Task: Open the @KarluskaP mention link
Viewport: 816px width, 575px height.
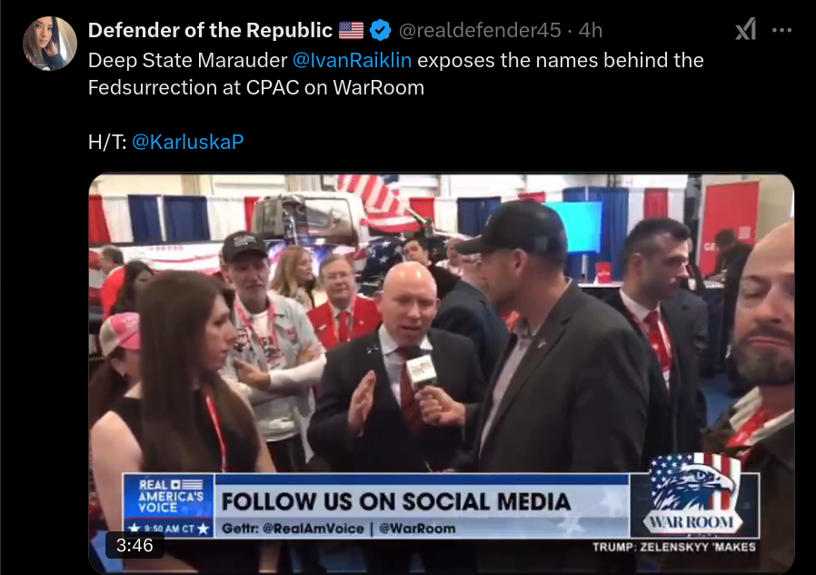Action: click(x=187, y=142)
